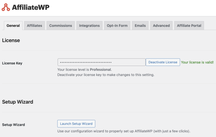The height and width of the screenshot is (137, 216).
Task: Click the Setup Wizard section heading
Action: (17, 102)
